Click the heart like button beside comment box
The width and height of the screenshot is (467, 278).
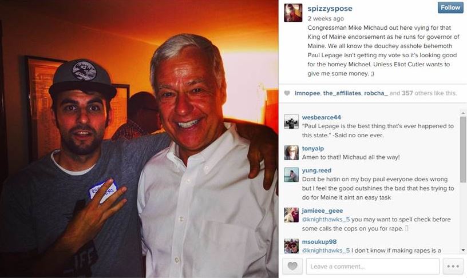click(x=292, y=266)
